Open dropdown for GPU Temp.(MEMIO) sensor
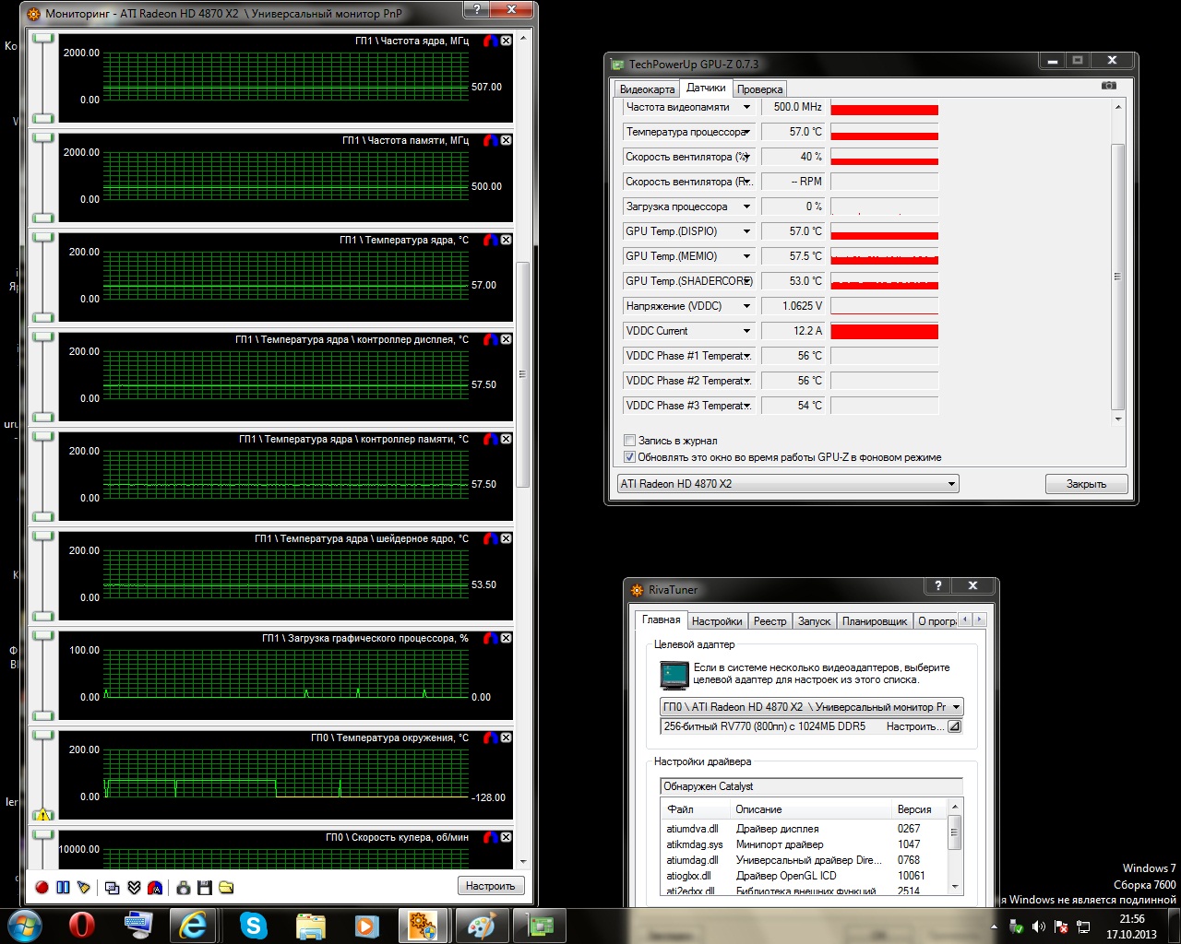The image size is (1181, 944). (x=746, y=256)
